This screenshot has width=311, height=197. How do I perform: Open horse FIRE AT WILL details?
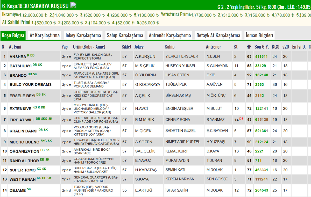pos(22,120)
